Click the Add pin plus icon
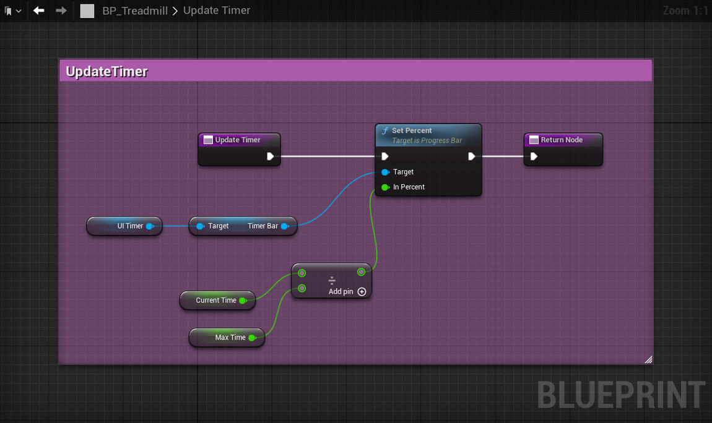The image size is (712, 423). (x=362, y=291)
